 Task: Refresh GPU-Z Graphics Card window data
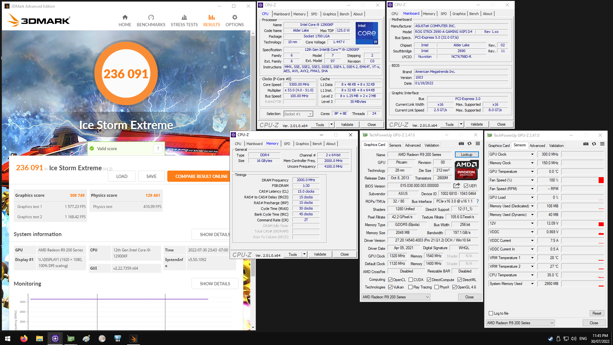point(469,144)
